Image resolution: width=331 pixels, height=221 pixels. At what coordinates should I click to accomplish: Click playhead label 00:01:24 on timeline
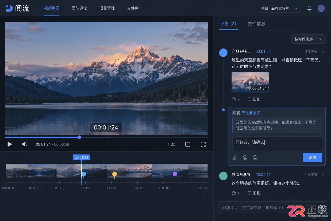click(81, 158)
